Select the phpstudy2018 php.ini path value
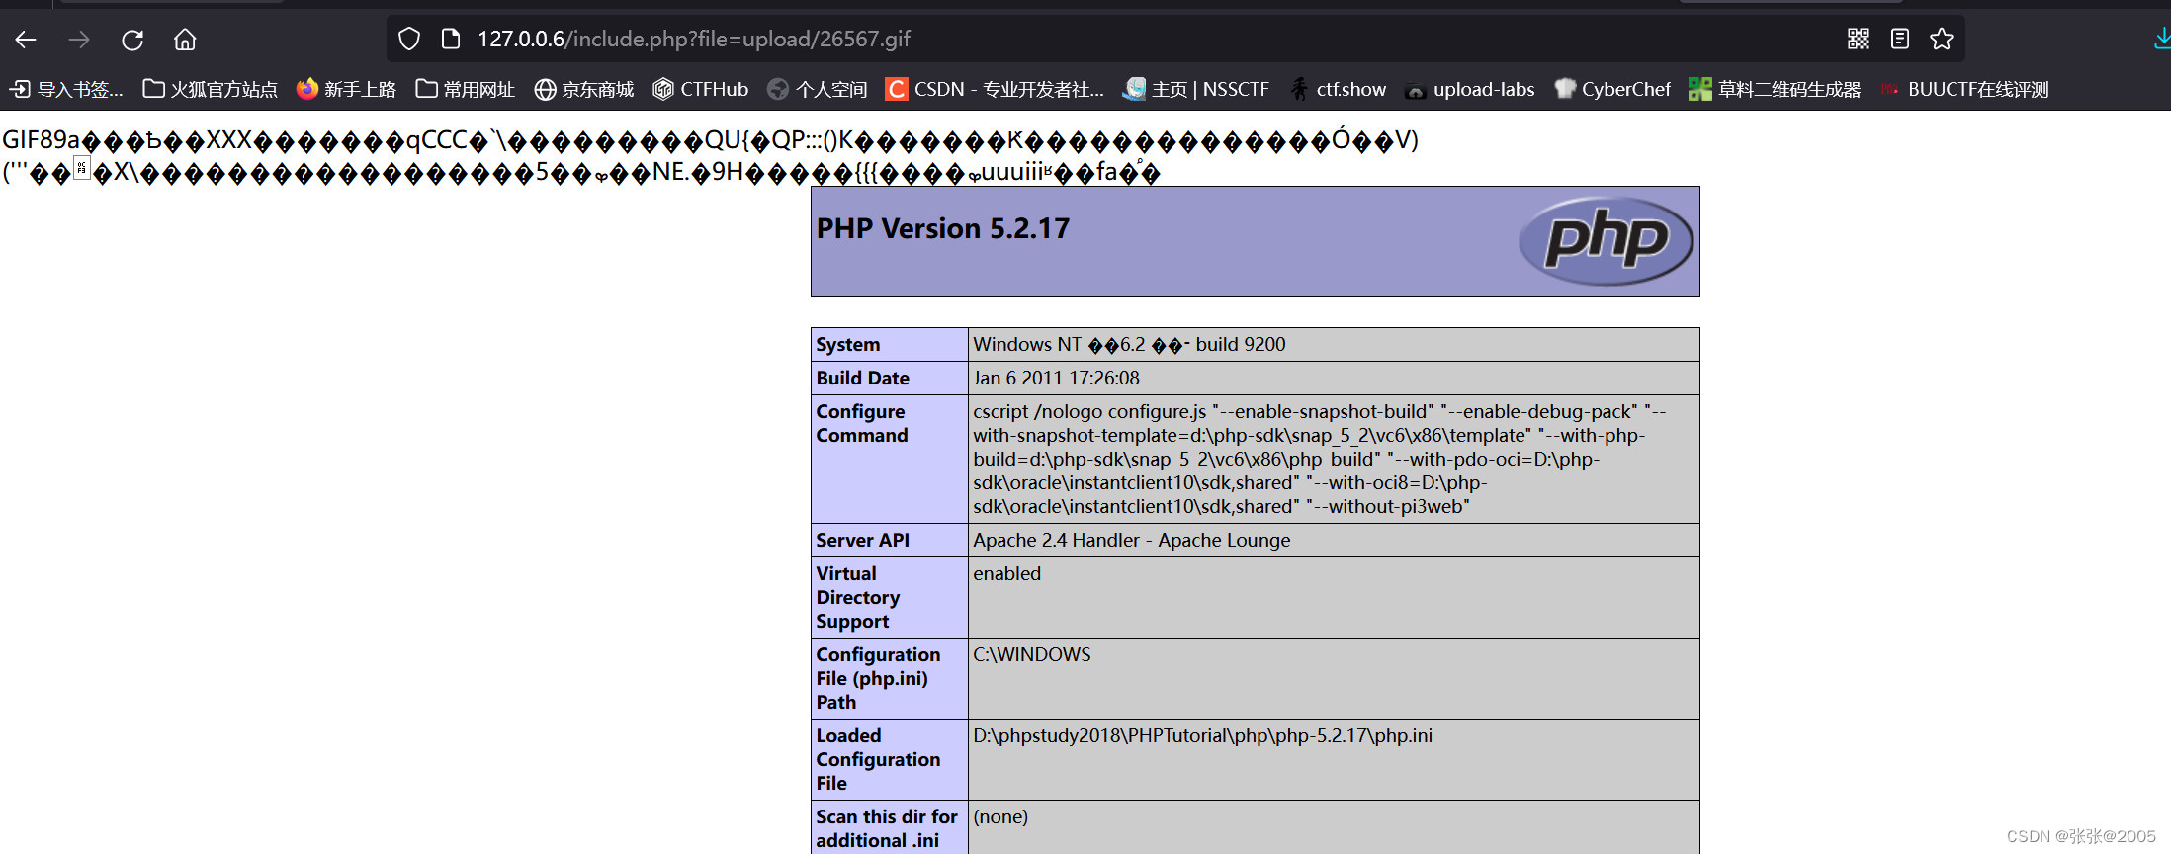 [1203, 735]
